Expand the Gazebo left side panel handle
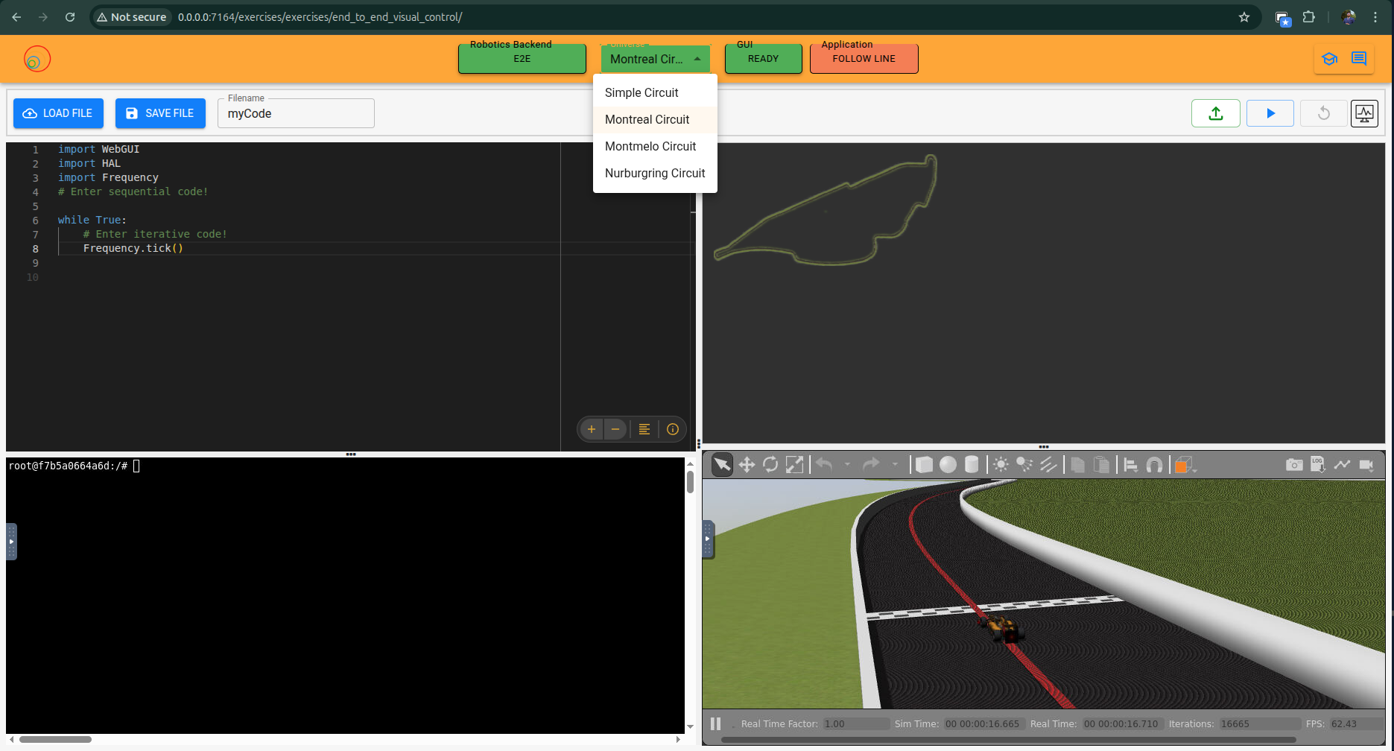 708,540
